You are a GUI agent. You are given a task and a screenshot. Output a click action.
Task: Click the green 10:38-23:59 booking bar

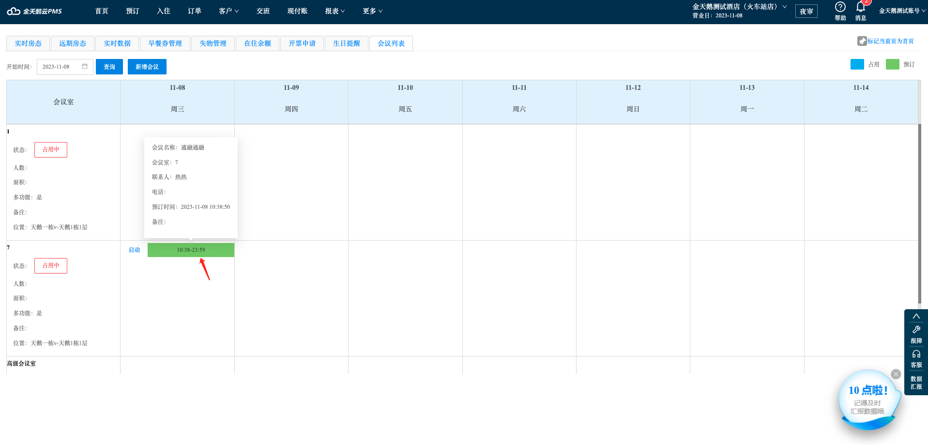coord(191,250)
